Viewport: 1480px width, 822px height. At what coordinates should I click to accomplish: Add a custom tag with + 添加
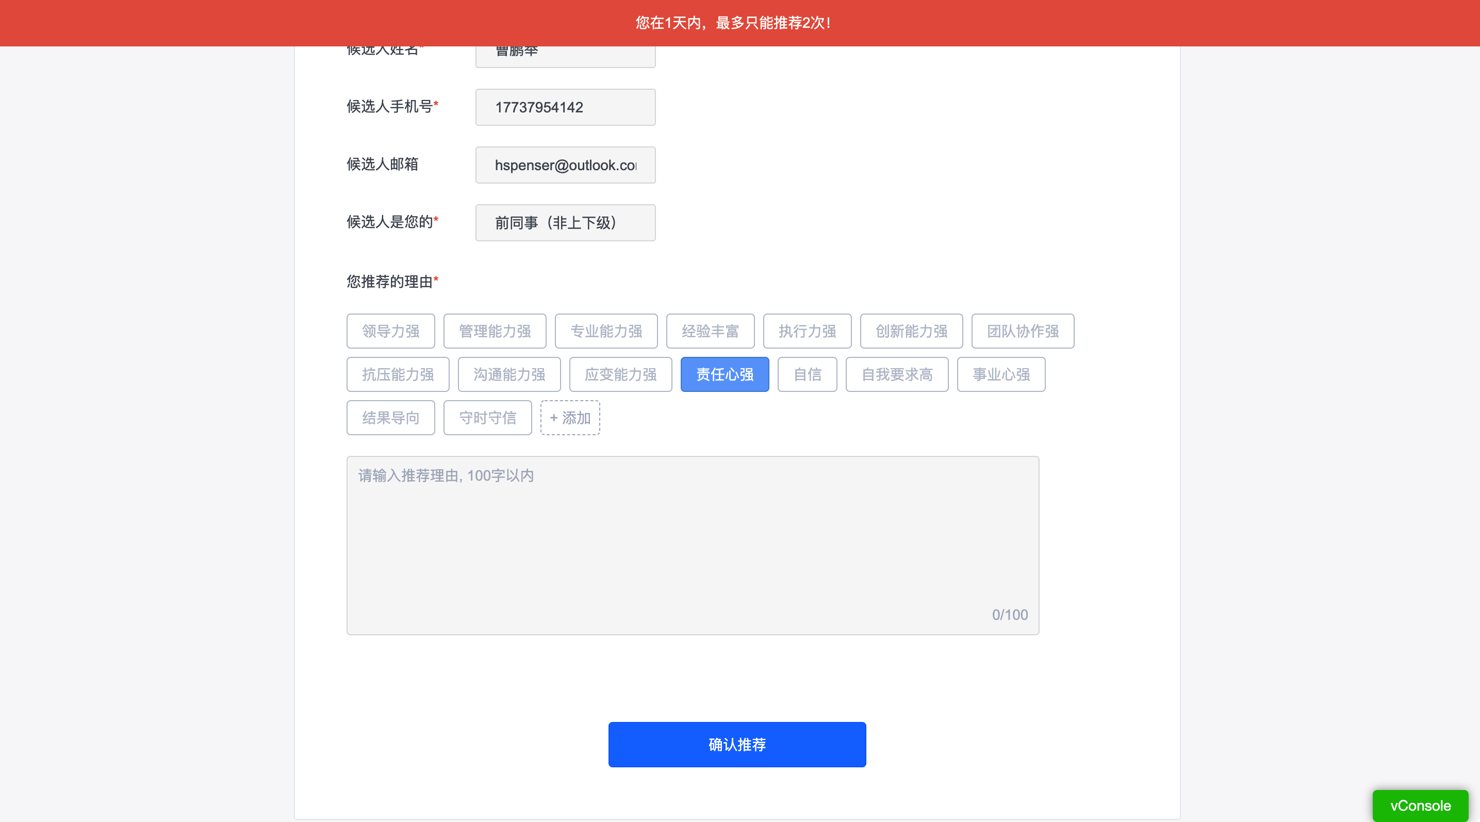point(570,418)
